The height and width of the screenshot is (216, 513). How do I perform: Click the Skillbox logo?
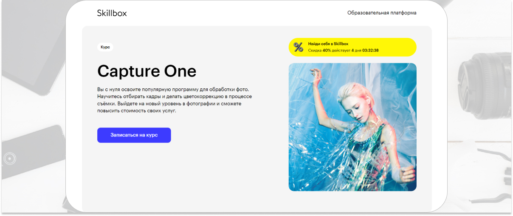coord(112,13)
